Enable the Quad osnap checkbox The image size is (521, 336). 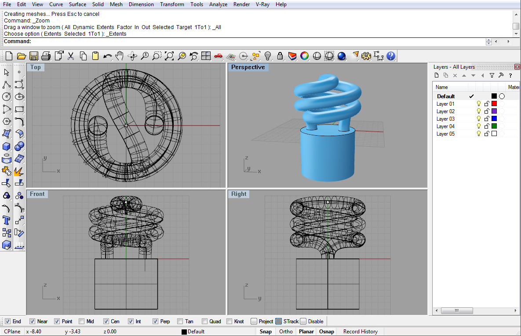tap(205, 321)
